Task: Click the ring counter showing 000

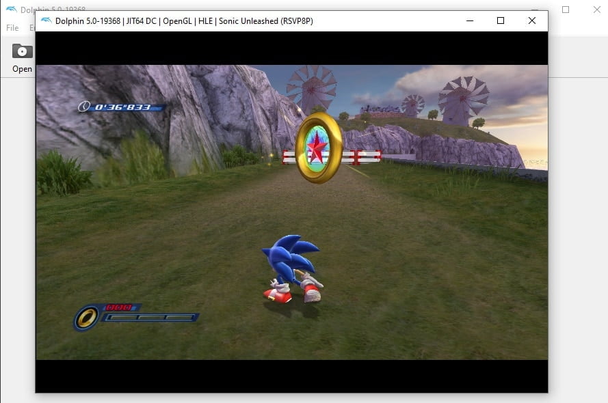Action: click(120, 307)
